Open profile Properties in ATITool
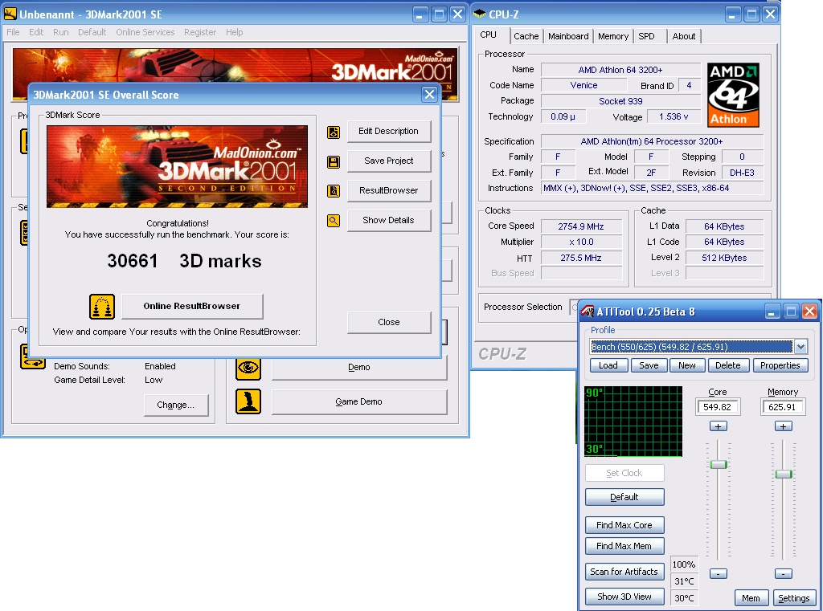The height and width of the screenshot is (611, 823). click(780, 365)
